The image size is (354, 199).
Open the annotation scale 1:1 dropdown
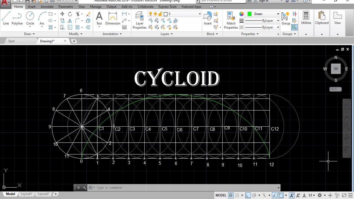pos(311,195)
